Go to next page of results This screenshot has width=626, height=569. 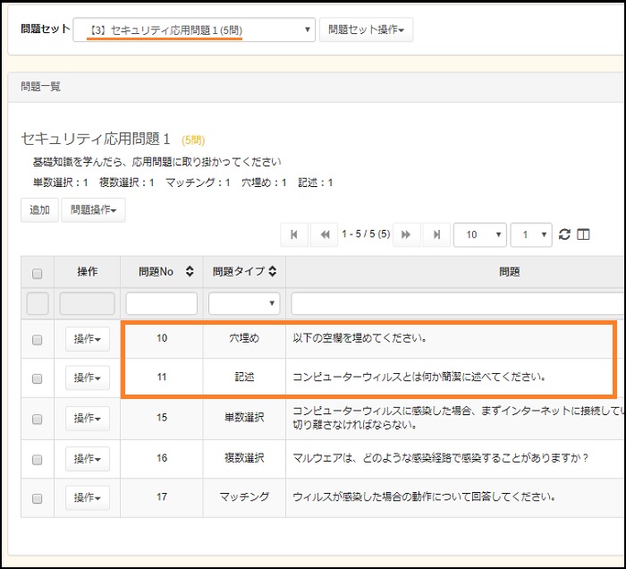click(x=406, y=234)
